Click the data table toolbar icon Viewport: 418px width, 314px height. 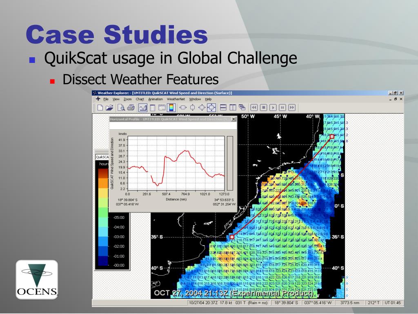click(153, 108)
